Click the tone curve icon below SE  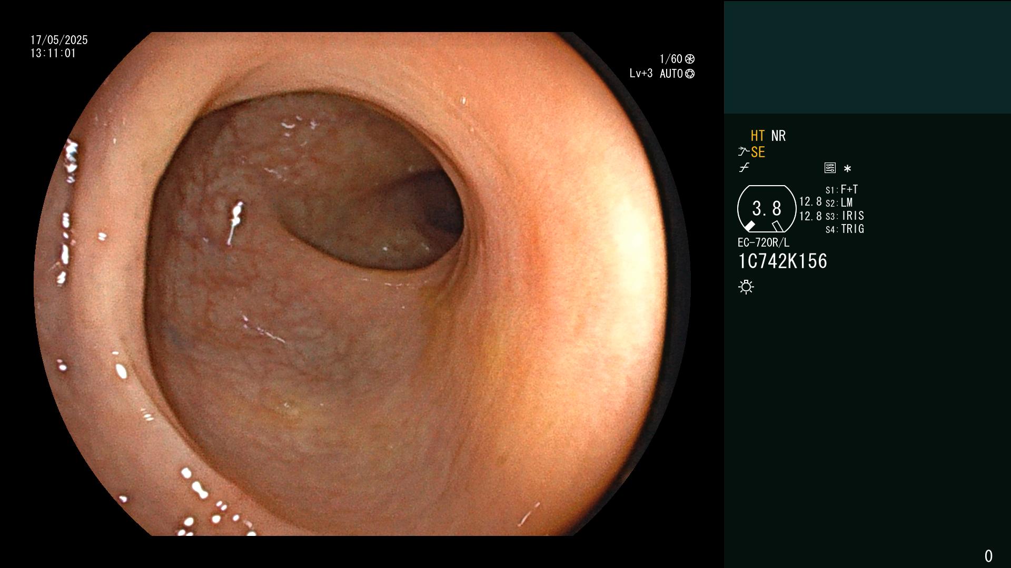tap(744, 168)
